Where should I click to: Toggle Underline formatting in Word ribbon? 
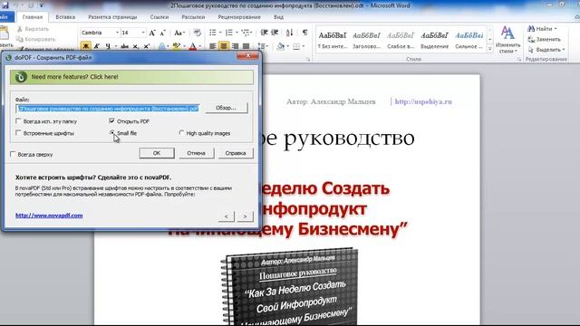[108, 46]
